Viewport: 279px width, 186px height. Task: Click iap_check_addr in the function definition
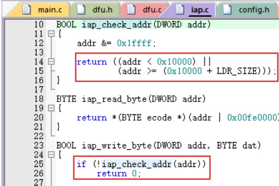tap(117, 24)
